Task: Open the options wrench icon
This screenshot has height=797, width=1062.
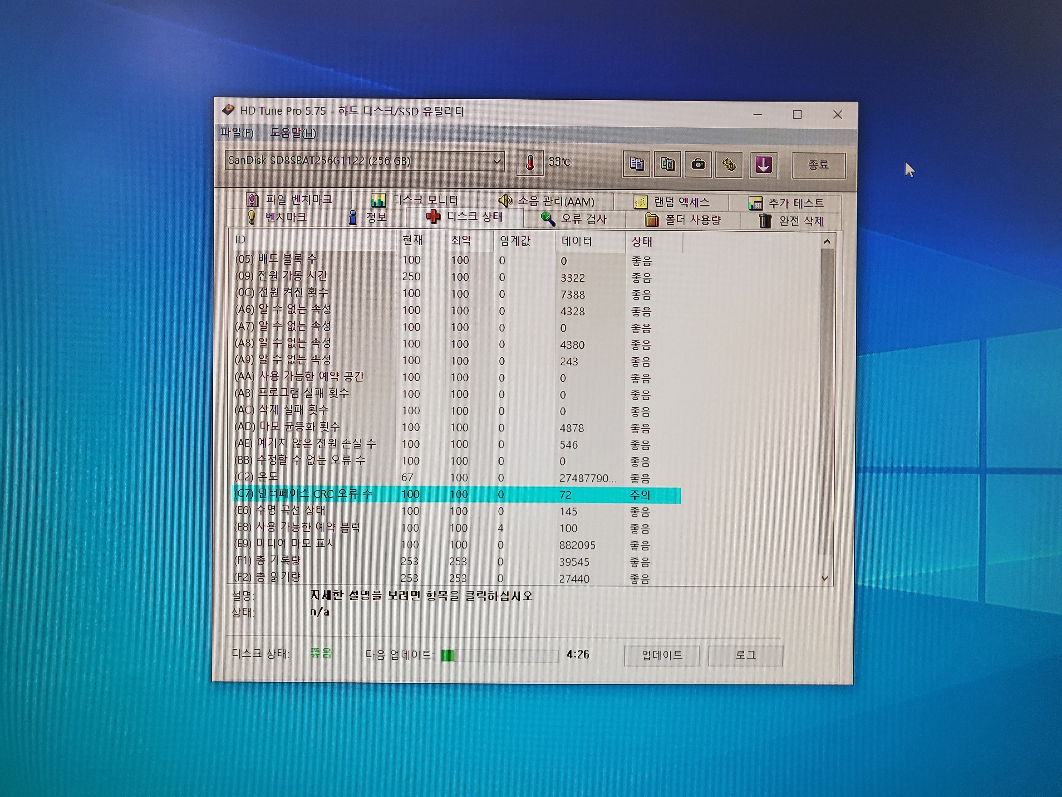Action: [x=729, y=165]
